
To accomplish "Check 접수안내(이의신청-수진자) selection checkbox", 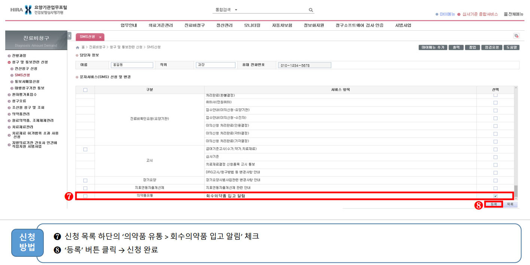I will tap(496, 118).
